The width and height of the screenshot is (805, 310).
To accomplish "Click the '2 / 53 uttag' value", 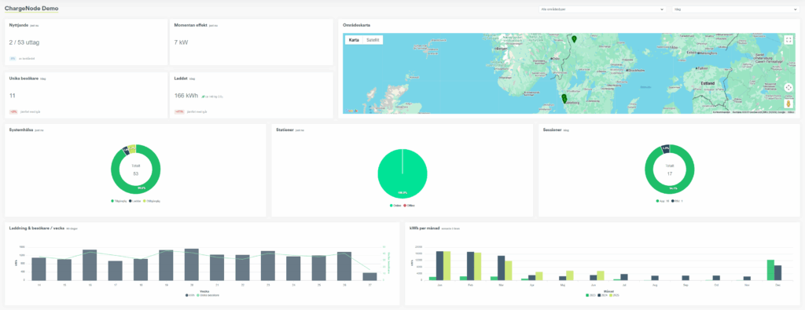I will click(24, 42).
